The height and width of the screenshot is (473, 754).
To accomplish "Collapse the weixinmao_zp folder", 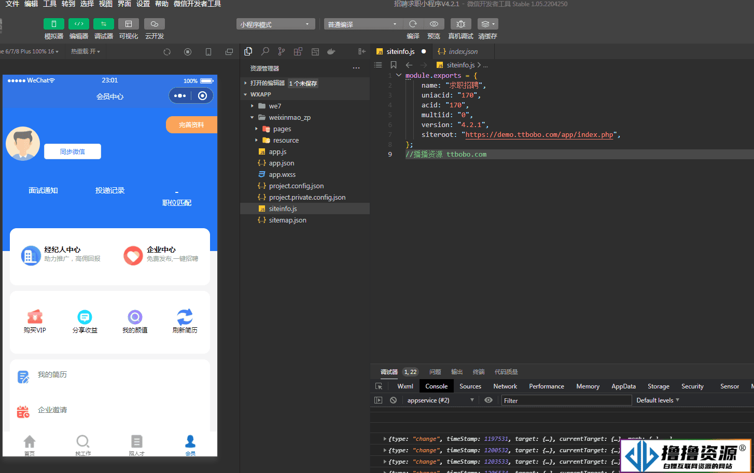I will click(x=305, y=117).
